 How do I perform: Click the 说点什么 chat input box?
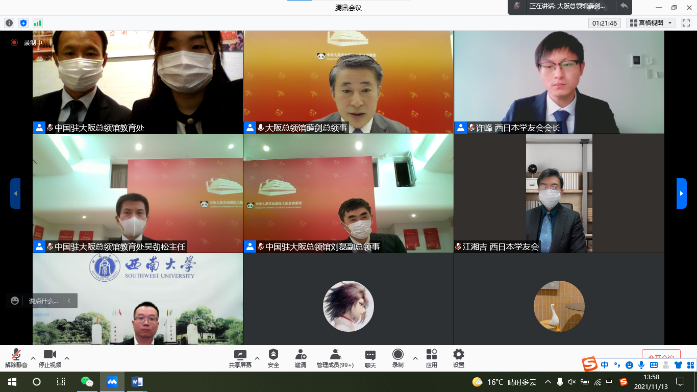tap(43, 301)
